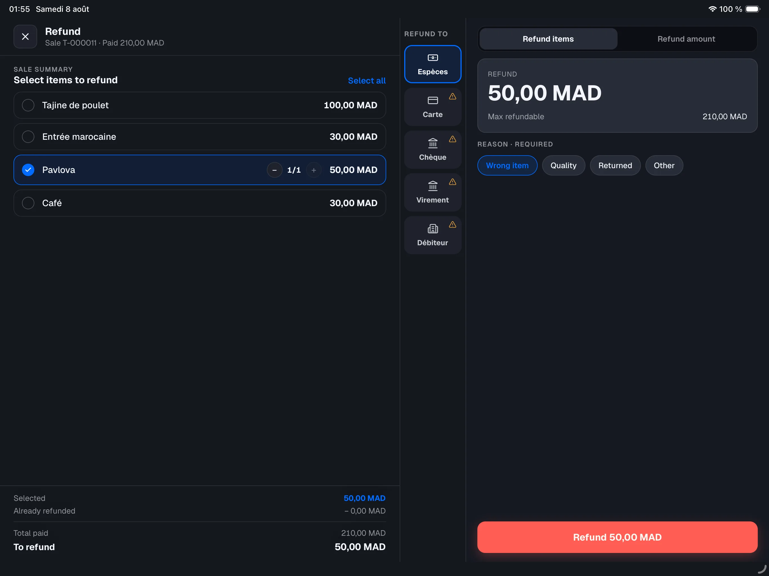Choose Chèque as refund method
The image size is (769, 576).
[x=432, y=150]
